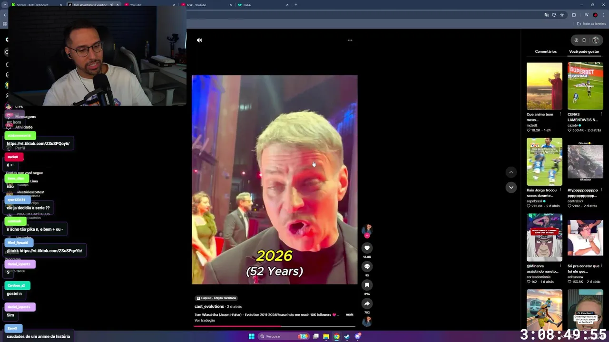Viewport: 609px width, 342px height.
Task: Open the 'Que anime bom meus...' video thumbnail
Action: click(544, 86)
